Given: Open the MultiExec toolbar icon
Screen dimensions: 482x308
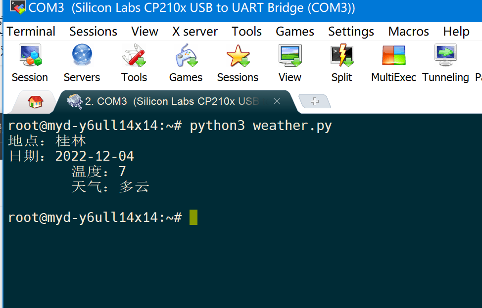Looking at the screenshot, I should (x=393, y=55).
